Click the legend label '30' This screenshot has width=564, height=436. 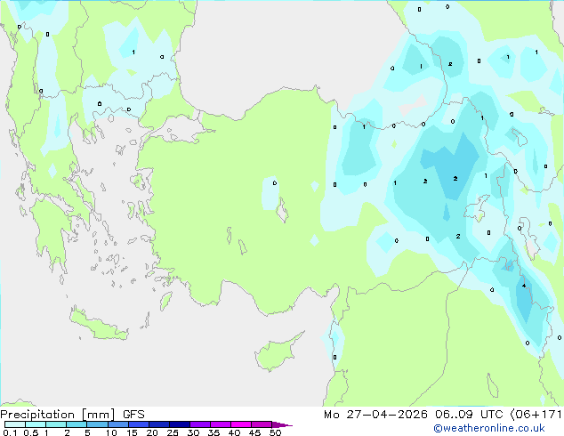[x=193, y=432]
